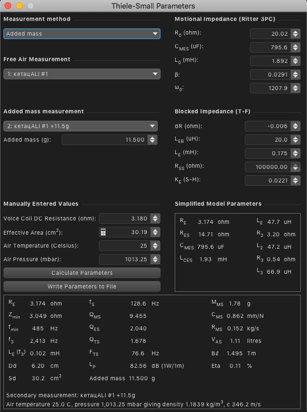Click the R0 (ohm) stepper arrows
The height and width of the screenshot is (412, 307).
point(296,33)
